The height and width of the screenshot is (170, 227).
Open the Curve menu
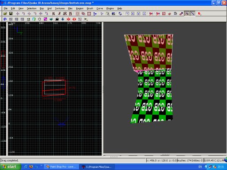click(100, 8)
